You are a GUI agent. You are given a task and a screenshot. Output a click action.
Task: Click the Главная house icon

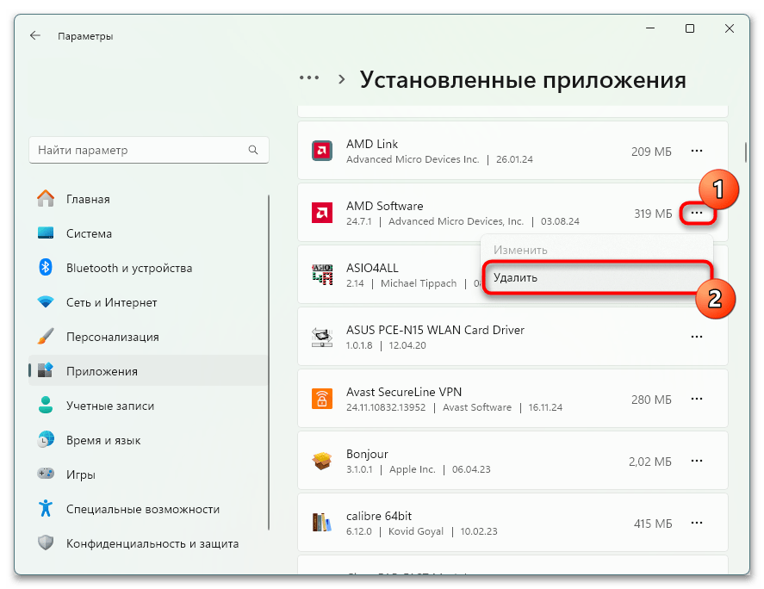46,199
